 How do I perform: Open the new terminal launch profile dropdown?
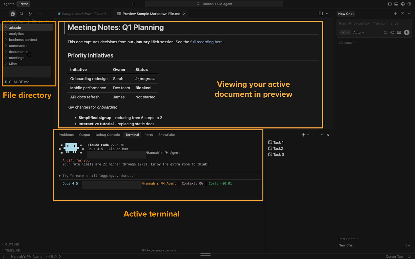coord(308,135)
